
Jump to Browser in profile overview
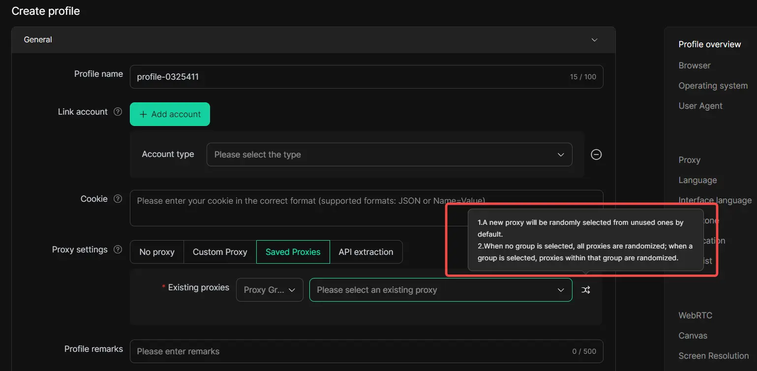point(694,65)
